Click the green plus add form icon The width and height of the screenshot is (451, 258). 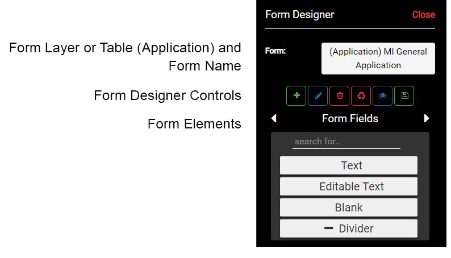pos(296,96)
